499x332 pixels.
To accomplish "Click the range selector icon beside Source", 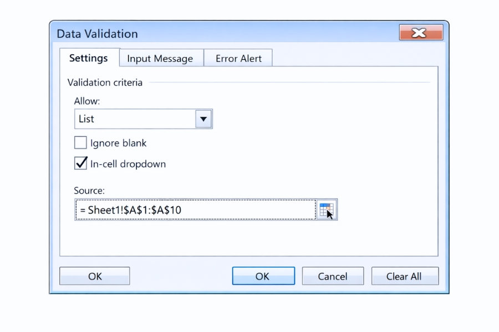I will (327, 209).
